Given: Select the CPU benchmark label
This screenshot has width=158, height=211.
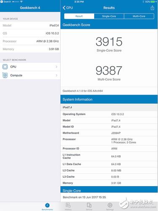Looking at the screenshot, I should (x=13, y=67).
